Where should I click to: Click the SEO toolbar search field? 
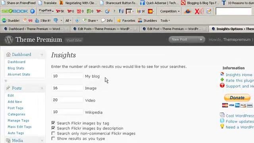233,12
